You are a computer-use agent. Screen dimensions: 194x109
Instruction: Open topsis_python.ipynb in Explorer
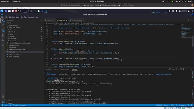(15, 54)
